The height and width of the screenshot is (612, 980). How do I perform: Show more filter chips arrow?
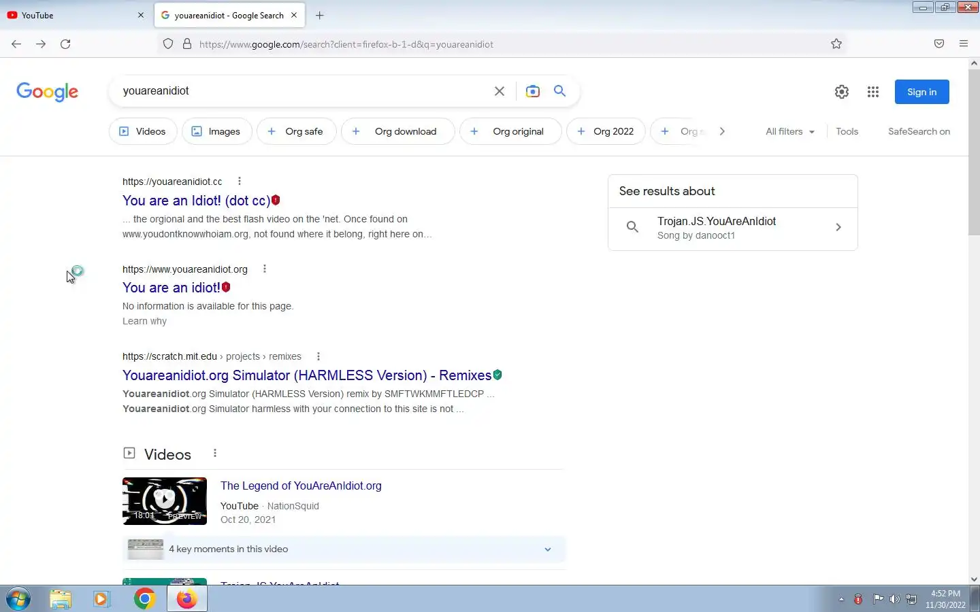pos(722,131)
